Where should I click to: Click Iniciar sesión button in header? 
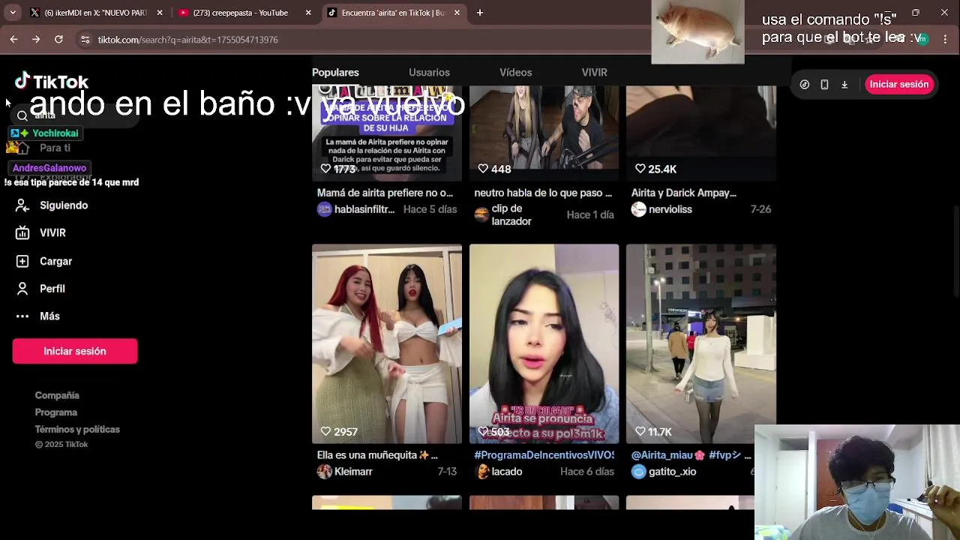coord(898,85)
